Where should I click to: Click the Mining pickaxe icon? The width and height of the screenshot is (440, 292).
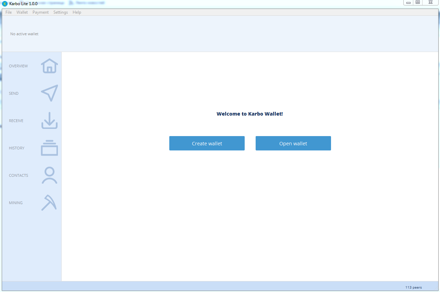(49, 202)
